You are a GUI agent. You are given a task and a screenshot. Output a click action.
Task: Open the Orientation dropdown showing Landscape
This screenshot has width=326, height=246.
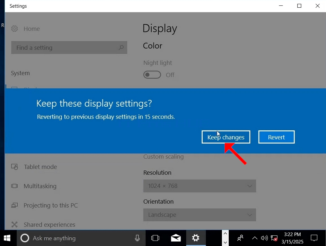tap(199, 215)
